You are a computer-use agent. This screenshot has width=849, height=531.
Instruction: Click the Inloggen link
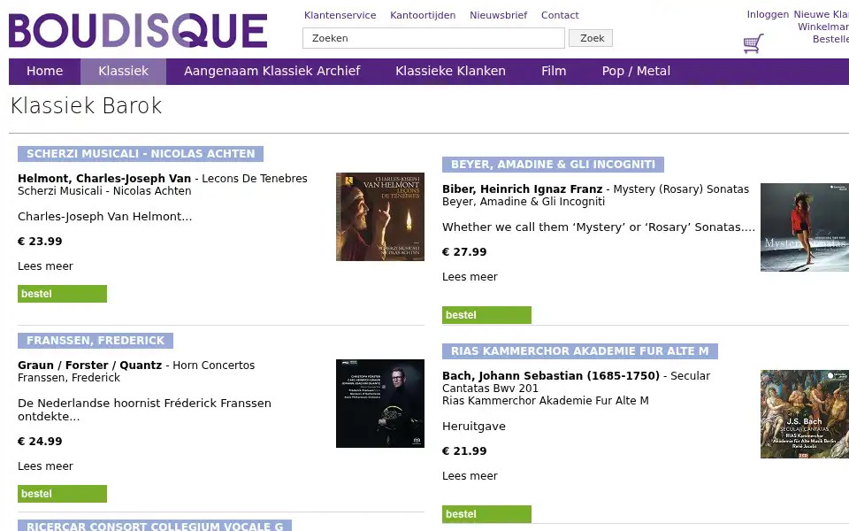click(768, 15)
